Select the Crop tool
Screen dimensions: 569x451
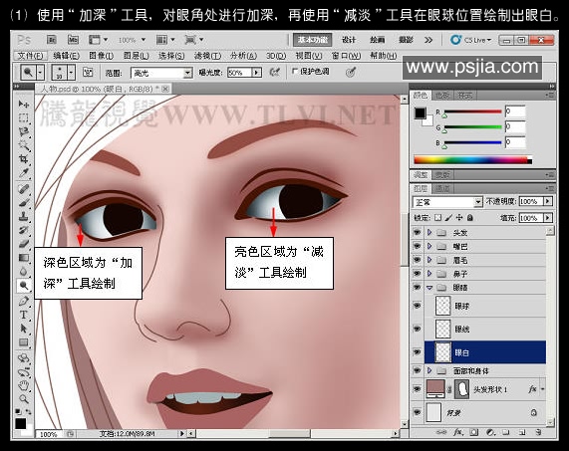click(24, 159)
